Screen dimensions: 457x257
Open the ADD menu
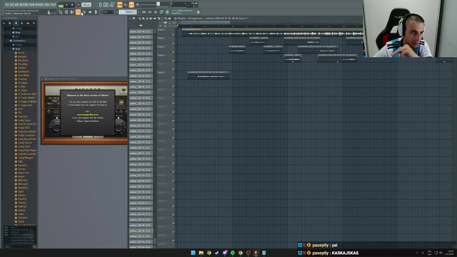16,5
